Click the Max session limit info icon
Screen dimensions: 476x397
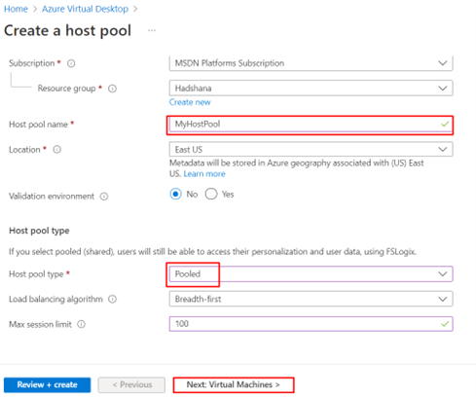pos(81,324)
